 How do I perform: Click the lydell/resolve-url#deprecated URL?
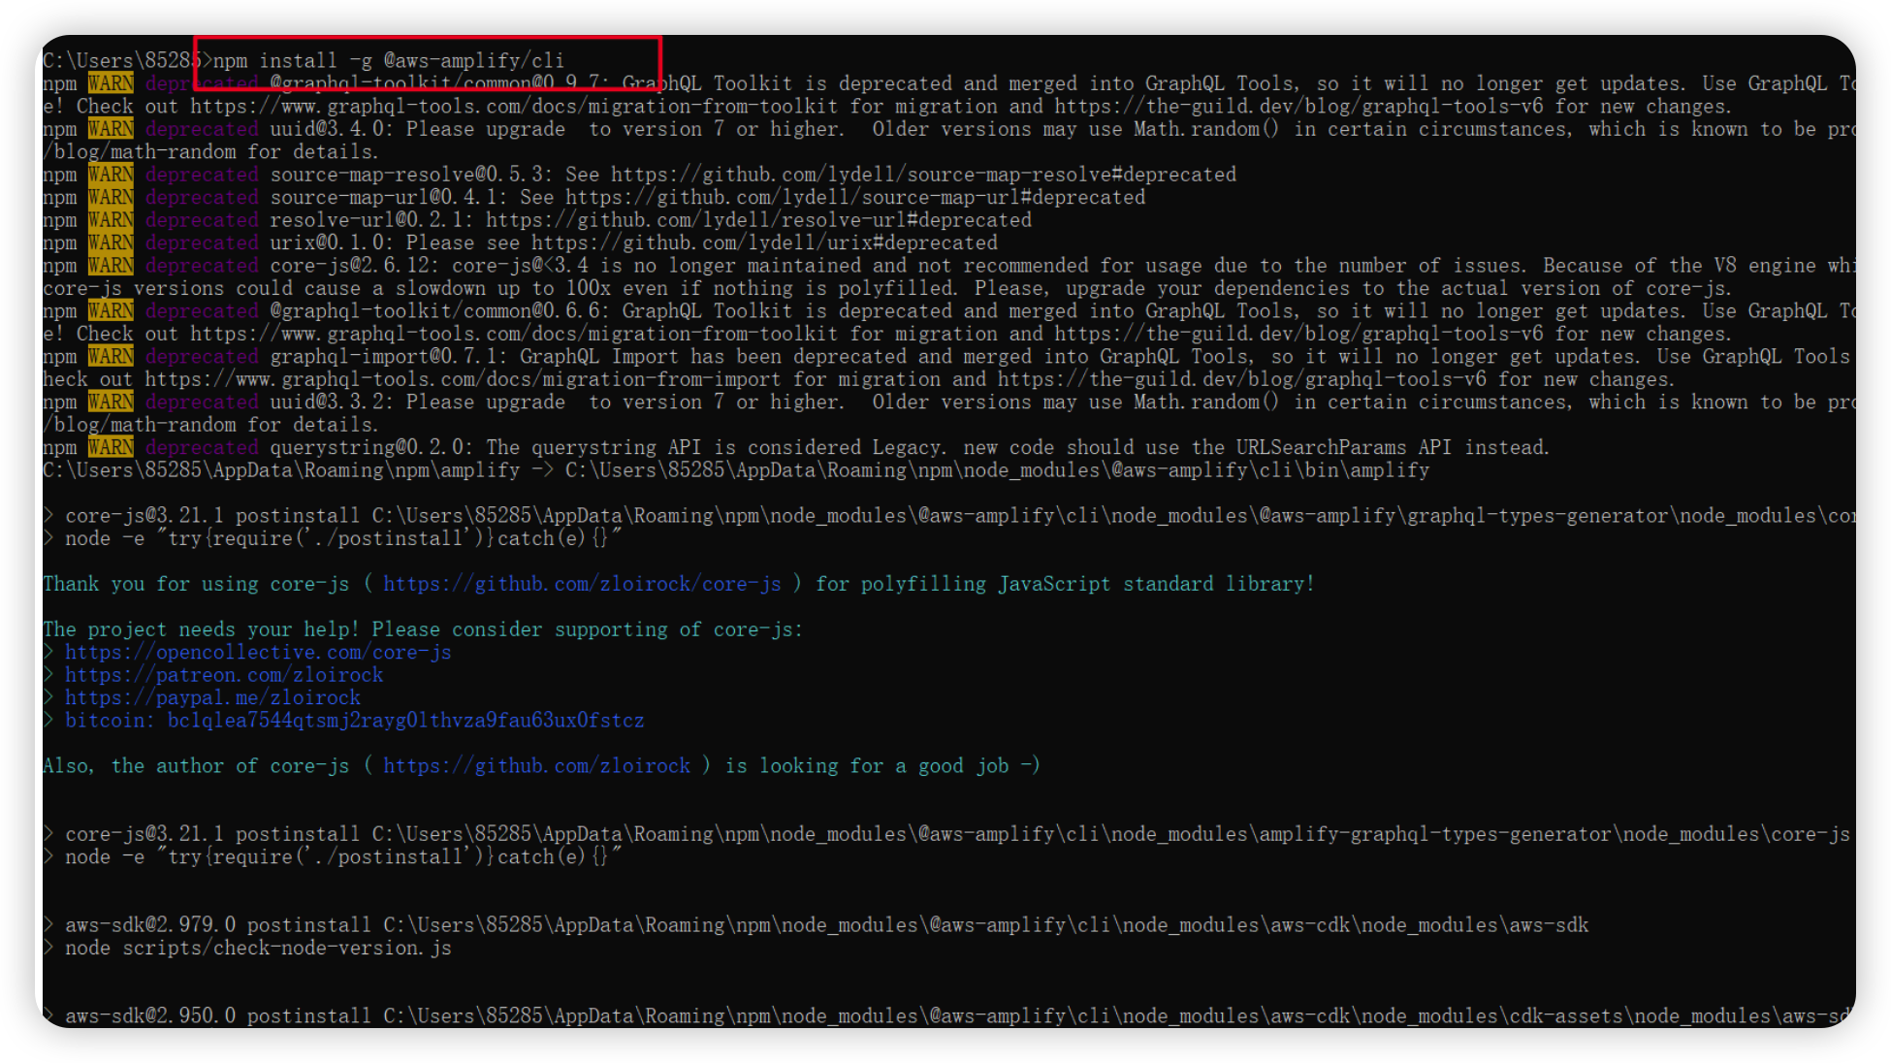[758, 220]
